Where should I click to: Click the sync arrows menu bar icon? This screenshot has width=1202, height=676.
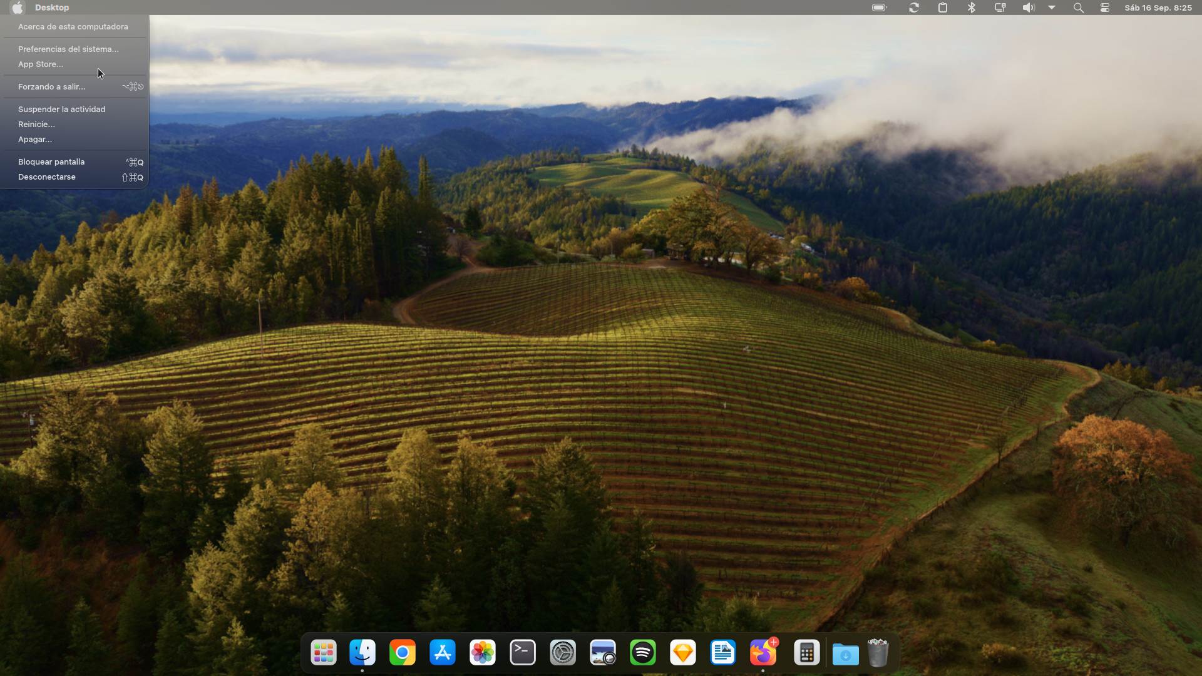point(914,8)
